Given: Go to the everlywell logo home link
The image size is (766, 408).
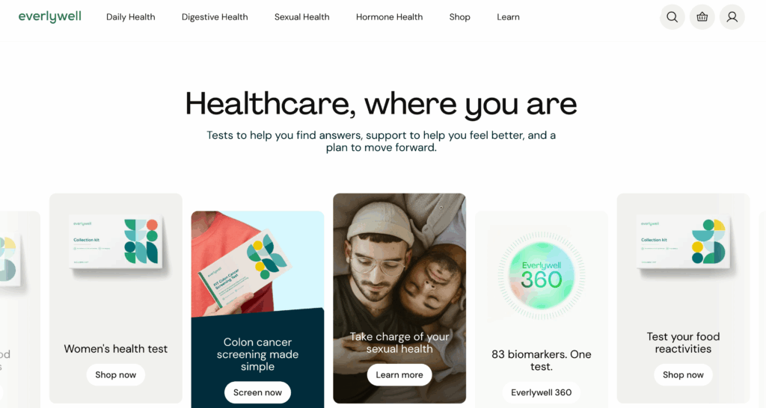Looking at the screenshot, I should [50, 16].
